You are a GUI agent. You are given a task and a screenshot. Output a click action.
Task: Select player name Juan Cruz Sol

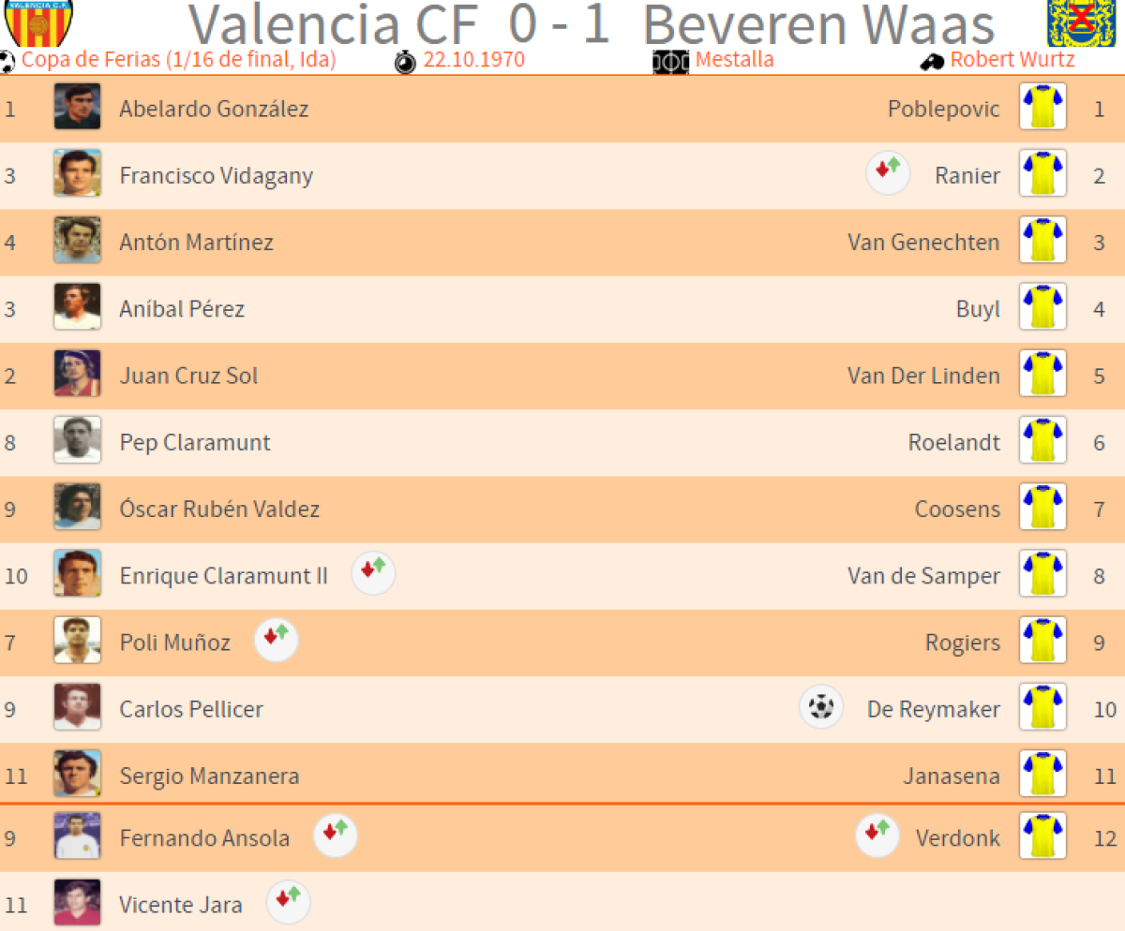[x=188, y=376]
